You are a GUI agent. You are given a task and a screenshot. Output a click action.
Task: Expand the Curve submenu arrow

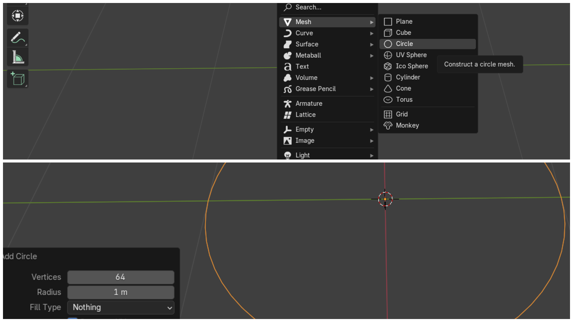[x=372, y=33]
